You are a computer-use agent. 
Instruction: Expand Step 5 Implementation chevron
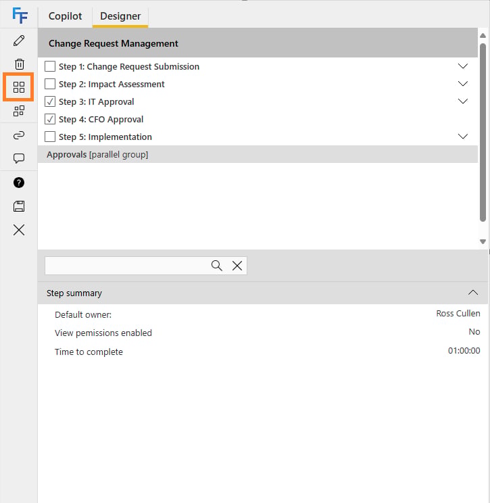[x=463, y=137]
